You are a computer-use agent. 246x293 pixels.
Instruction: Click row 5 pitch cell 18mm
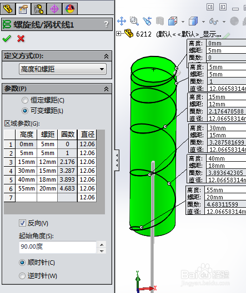47,179
